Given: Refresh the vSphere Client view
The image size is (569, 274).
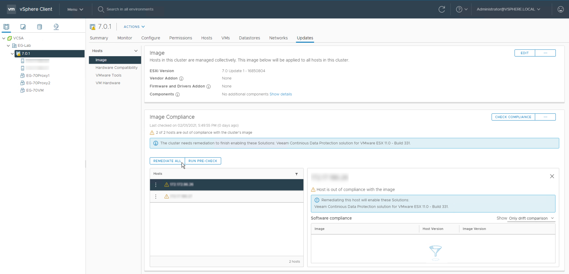Looking at the screenshot, I should click(442, 9).
